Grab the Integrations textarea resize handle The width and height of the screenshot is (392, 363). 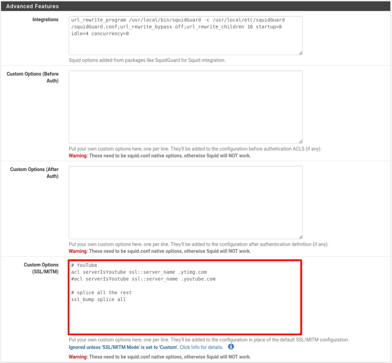click(300, 53)
